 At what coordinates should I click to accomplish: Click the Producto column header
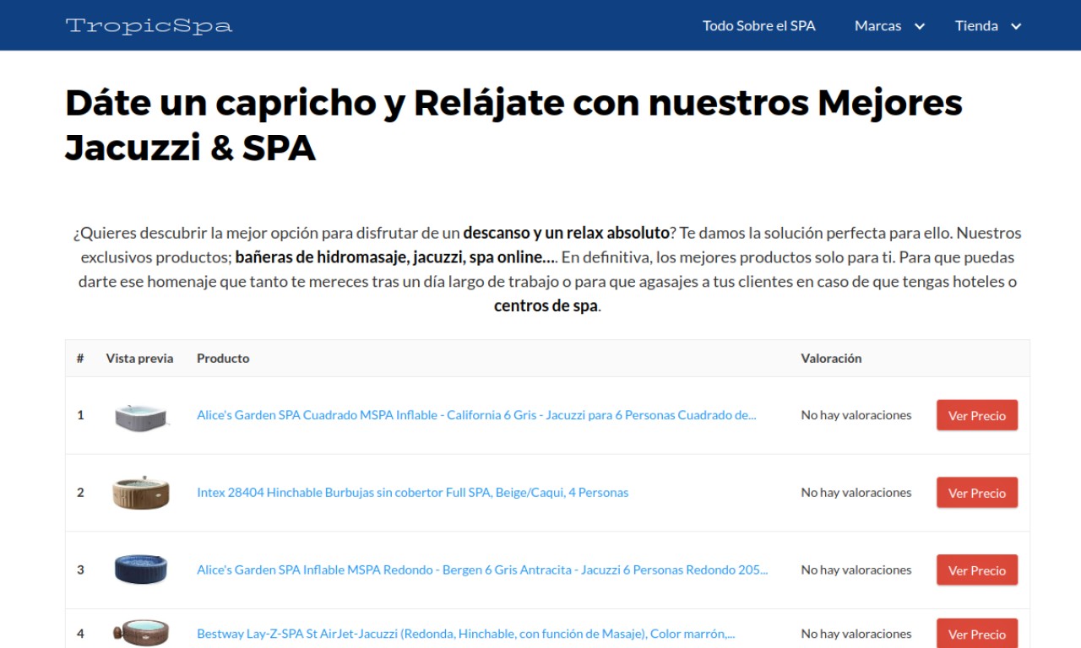(x=223, y=359)
